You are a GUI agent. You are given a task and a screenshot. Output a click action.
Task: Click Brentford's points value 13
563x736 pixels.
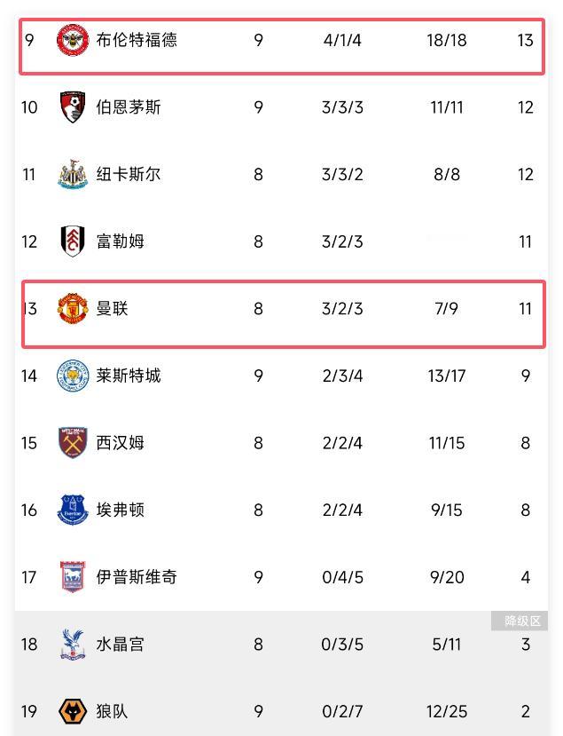tap(526, 39)
